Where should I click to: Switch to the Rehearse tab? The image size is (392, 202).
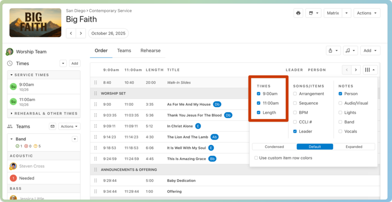pyautogui.click(x=150, y=51)
